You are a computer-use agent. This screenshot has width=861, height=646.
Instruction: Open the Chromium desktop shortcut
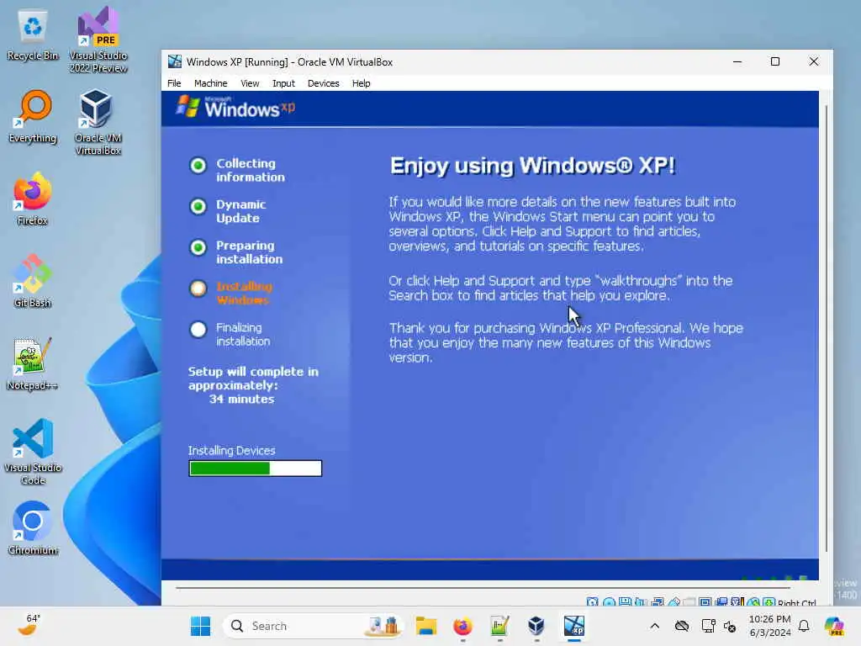[33, 528]
